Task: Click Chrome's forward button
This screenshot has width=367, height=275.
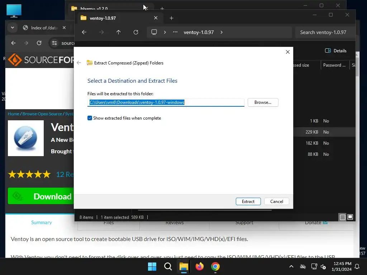Action: click(x=26, y=43)
